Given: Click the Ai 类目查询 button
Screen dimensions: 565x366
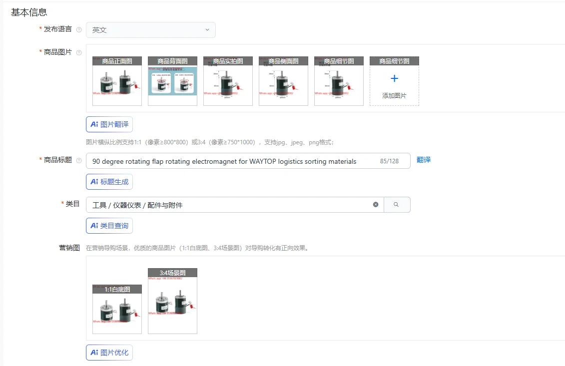Looking at the screenshot, I should (x=109, y=226).
